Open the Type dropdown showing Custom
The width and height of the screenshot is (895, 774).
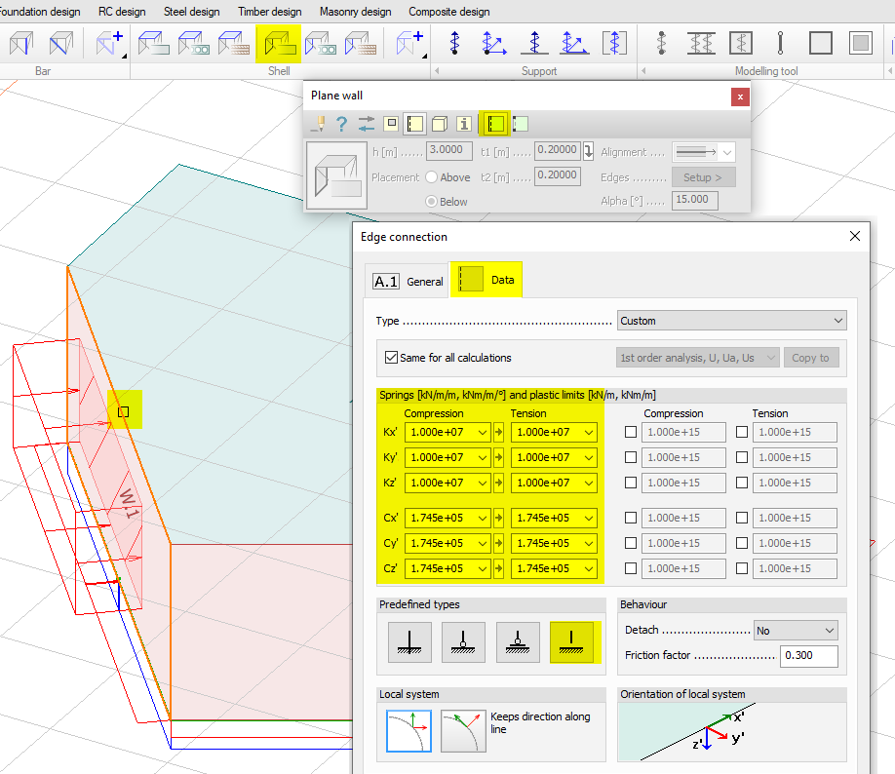(731, 321)
